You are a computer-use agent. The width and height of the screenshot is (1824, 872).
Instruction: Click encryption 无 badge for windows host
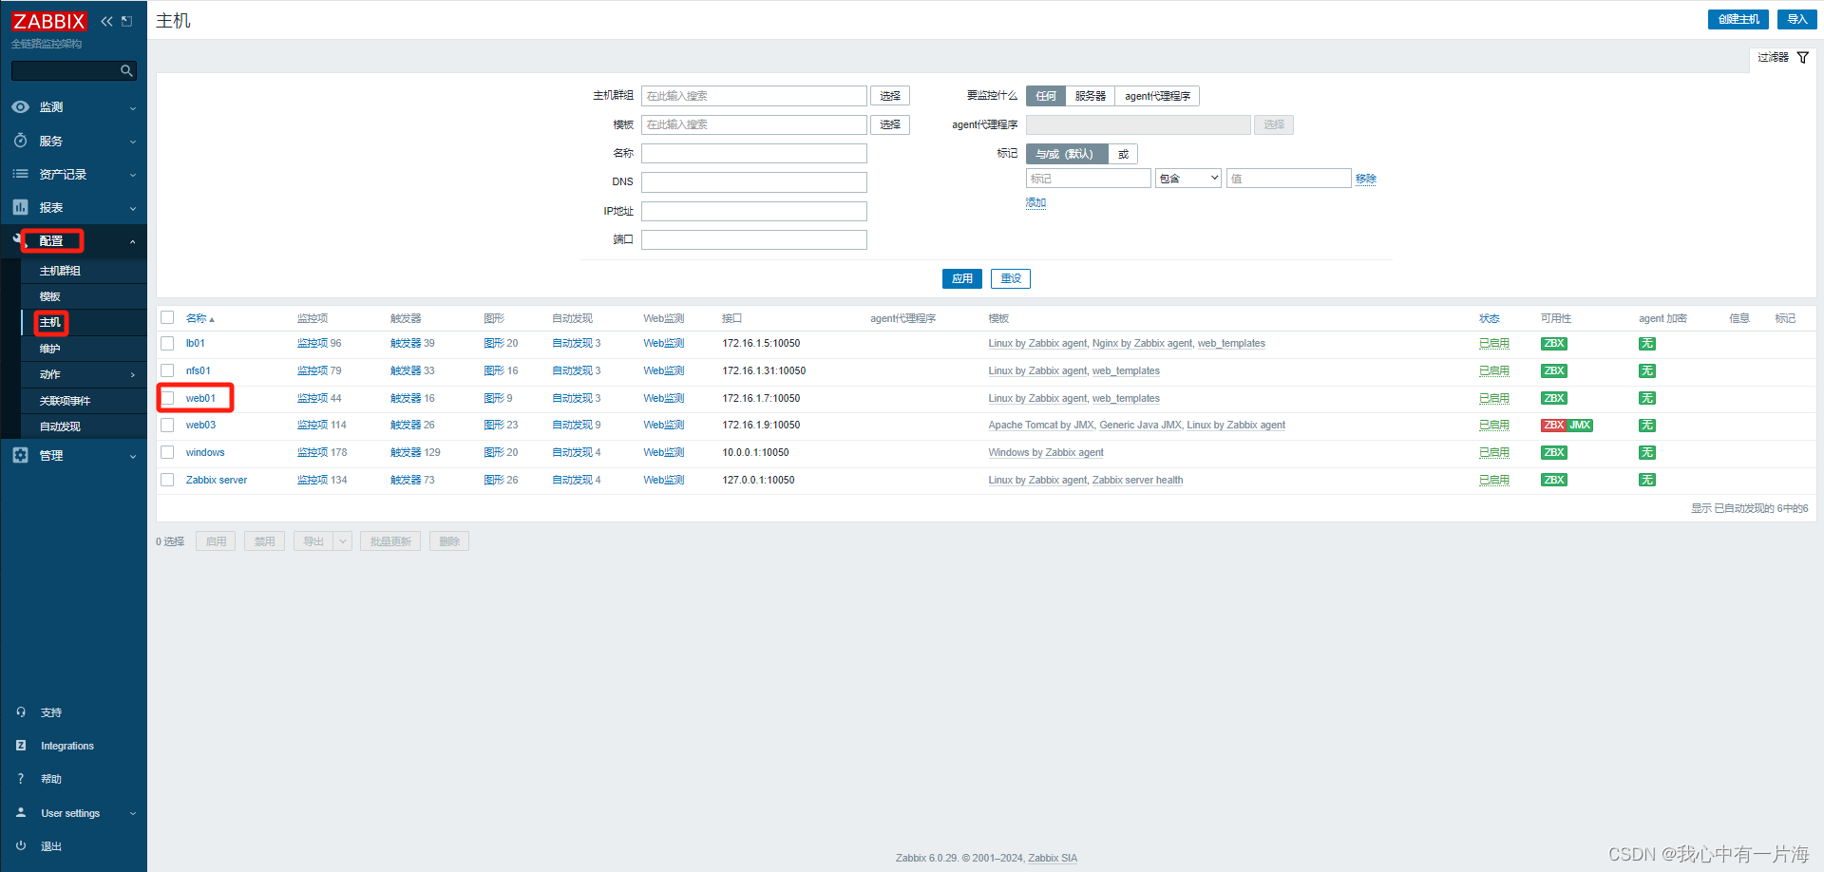tap(1647, 453)
